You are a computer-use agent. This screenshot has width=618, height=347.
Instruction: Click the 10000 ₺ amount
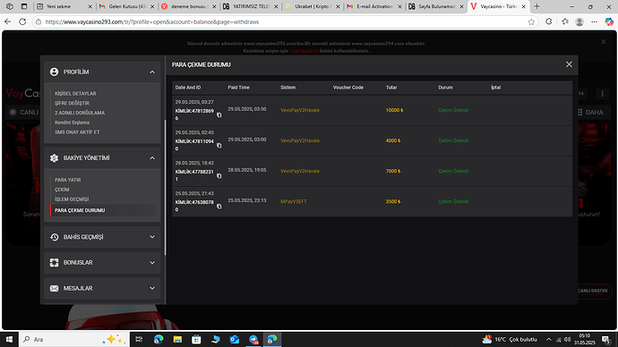coord(394,110)
